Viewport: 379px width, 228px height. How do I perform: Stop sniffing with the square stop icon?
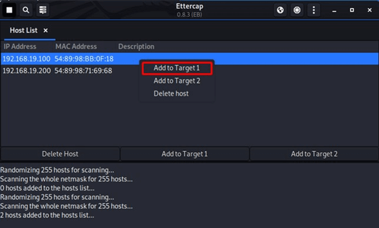coord(9,10)
